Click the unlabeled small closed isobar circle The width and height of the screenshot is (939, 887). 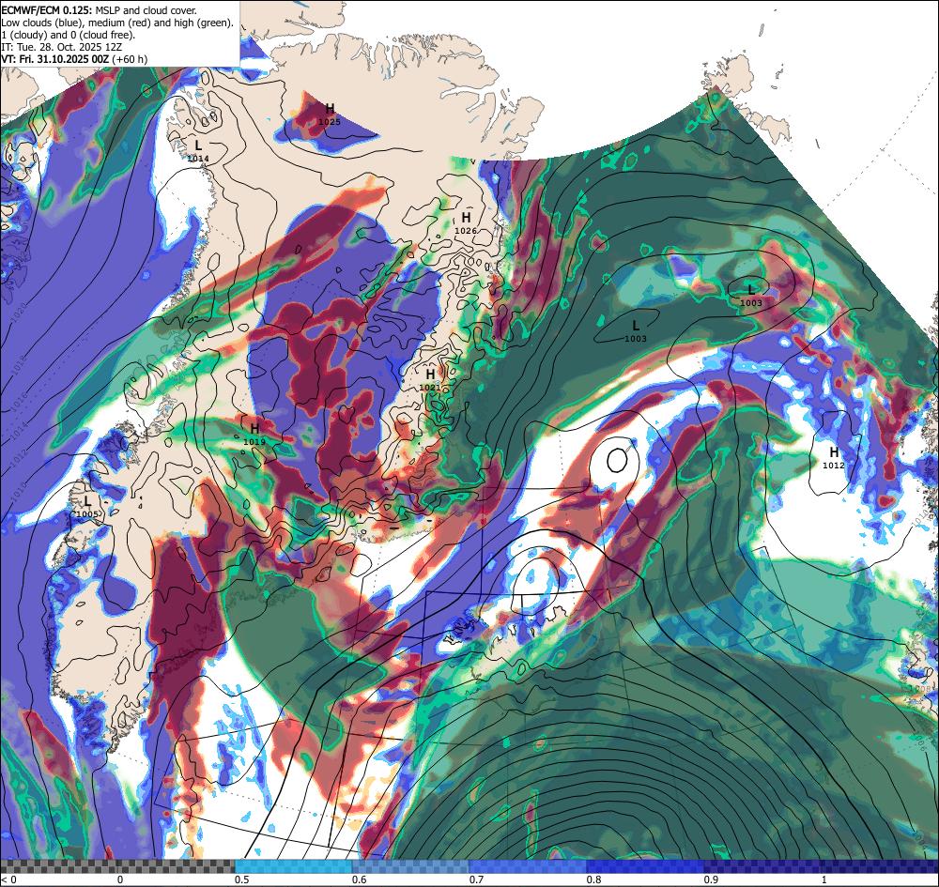pos(617,461)
